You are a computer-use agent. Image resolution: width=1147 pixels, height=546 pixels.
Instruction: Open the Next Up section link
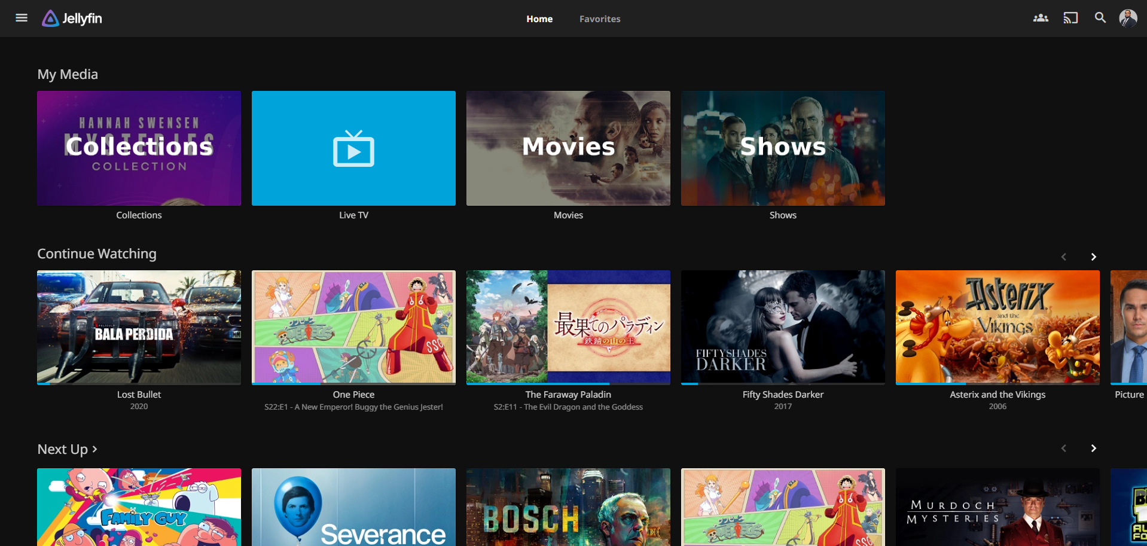tap(67, 449)
